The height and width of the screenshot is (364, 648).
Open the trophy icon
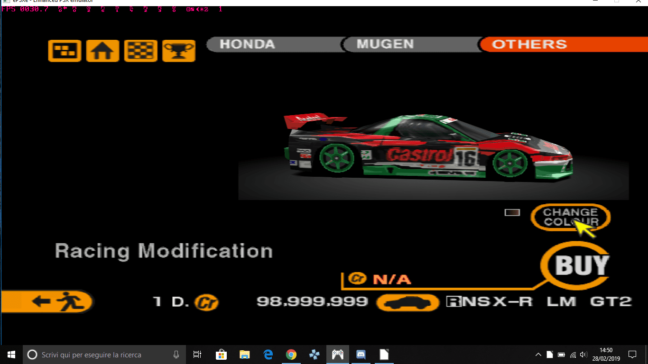(x=179, y=51)
